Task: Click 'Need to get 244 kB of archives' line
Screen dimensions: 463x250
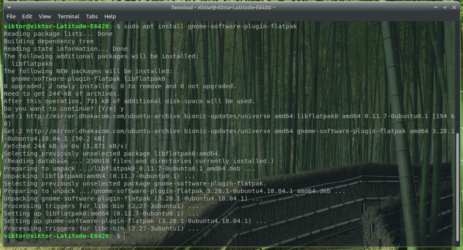Action: pos(62,94)
